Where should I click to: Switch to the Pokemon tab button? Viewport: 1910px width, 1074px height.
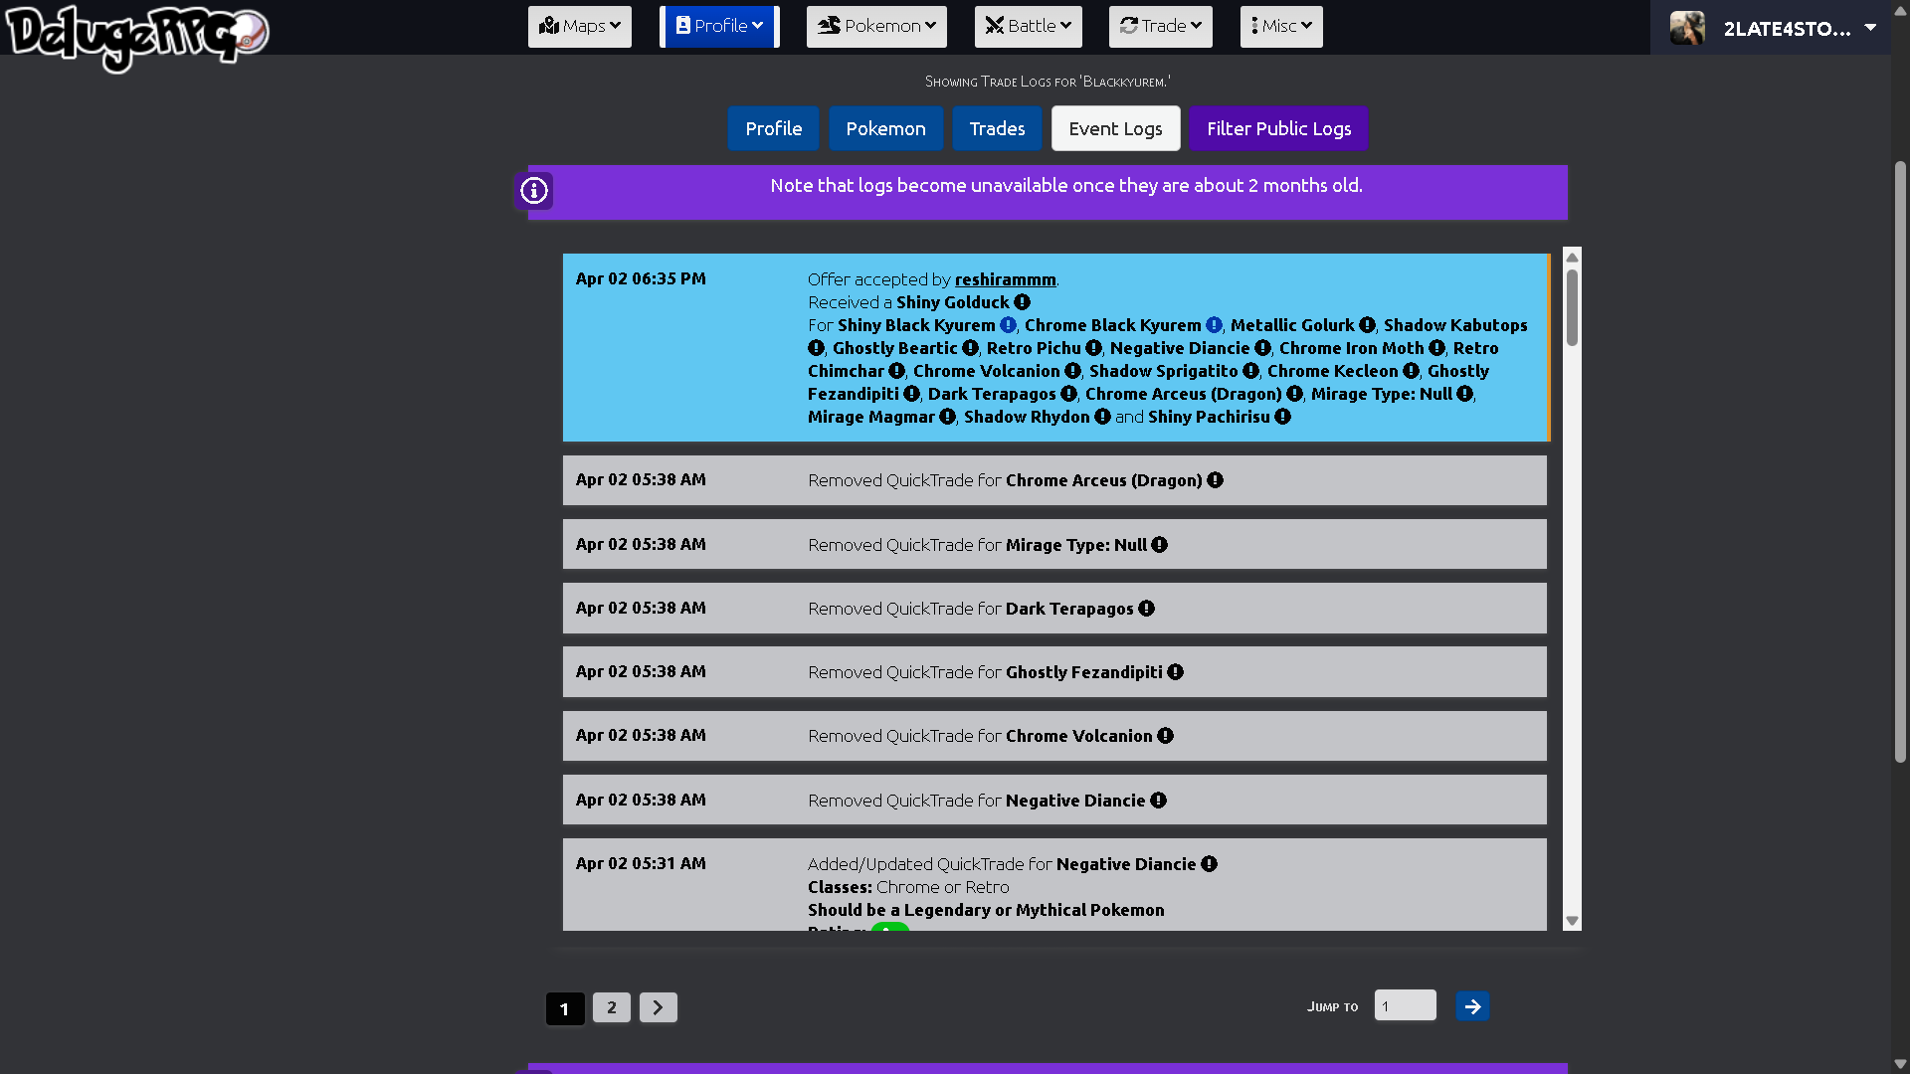(x=886, y=128)
